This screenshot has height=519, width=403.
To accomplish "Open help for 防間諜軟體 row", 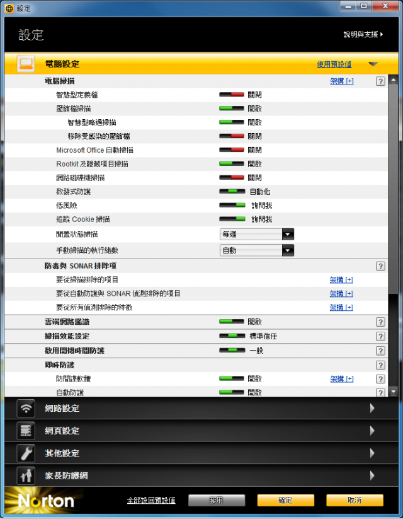I will 380,379.
